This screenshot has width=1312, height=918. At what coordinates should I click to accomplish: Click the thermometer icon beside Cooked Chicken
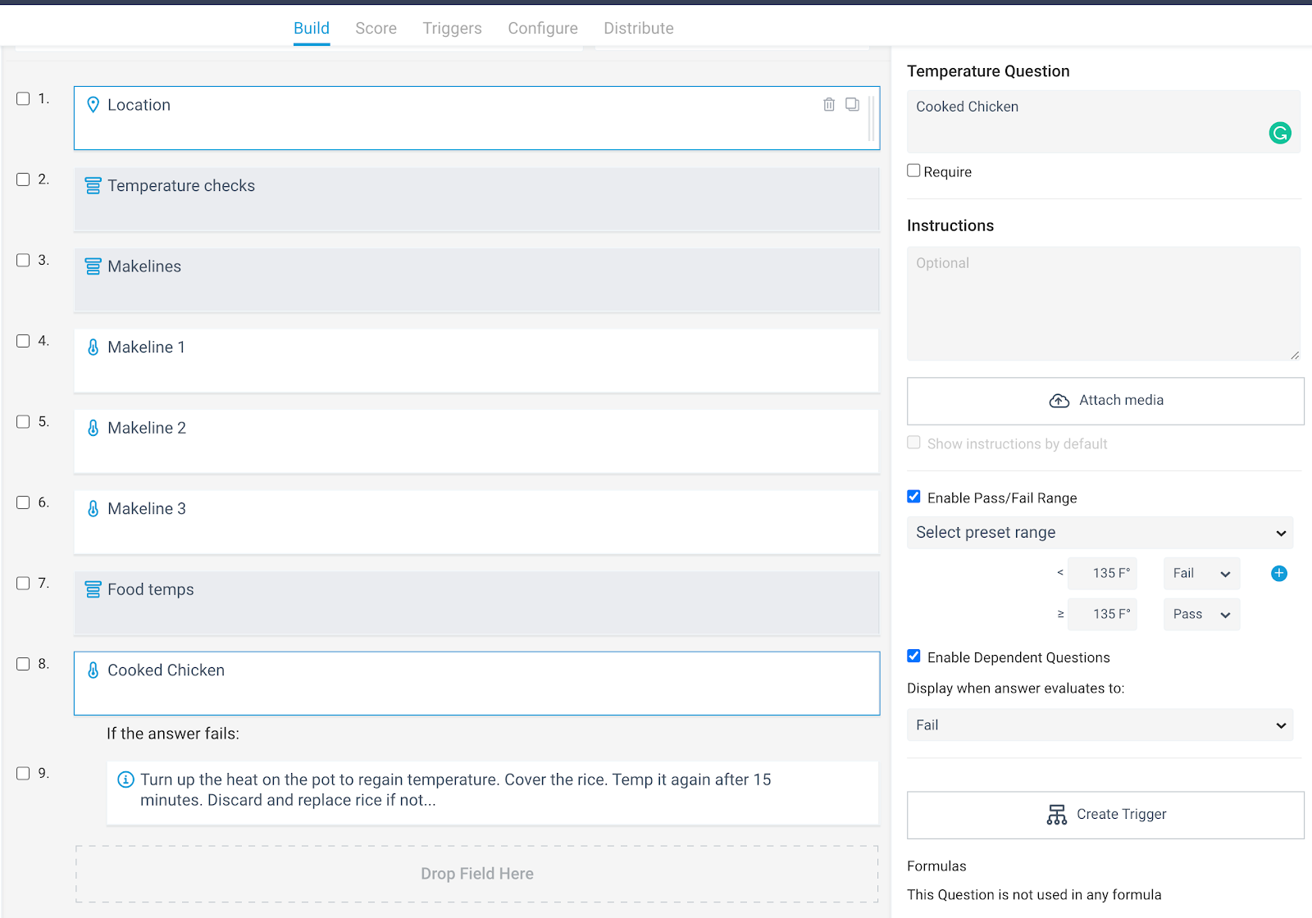pyautogui.click(x=93, y=670)
